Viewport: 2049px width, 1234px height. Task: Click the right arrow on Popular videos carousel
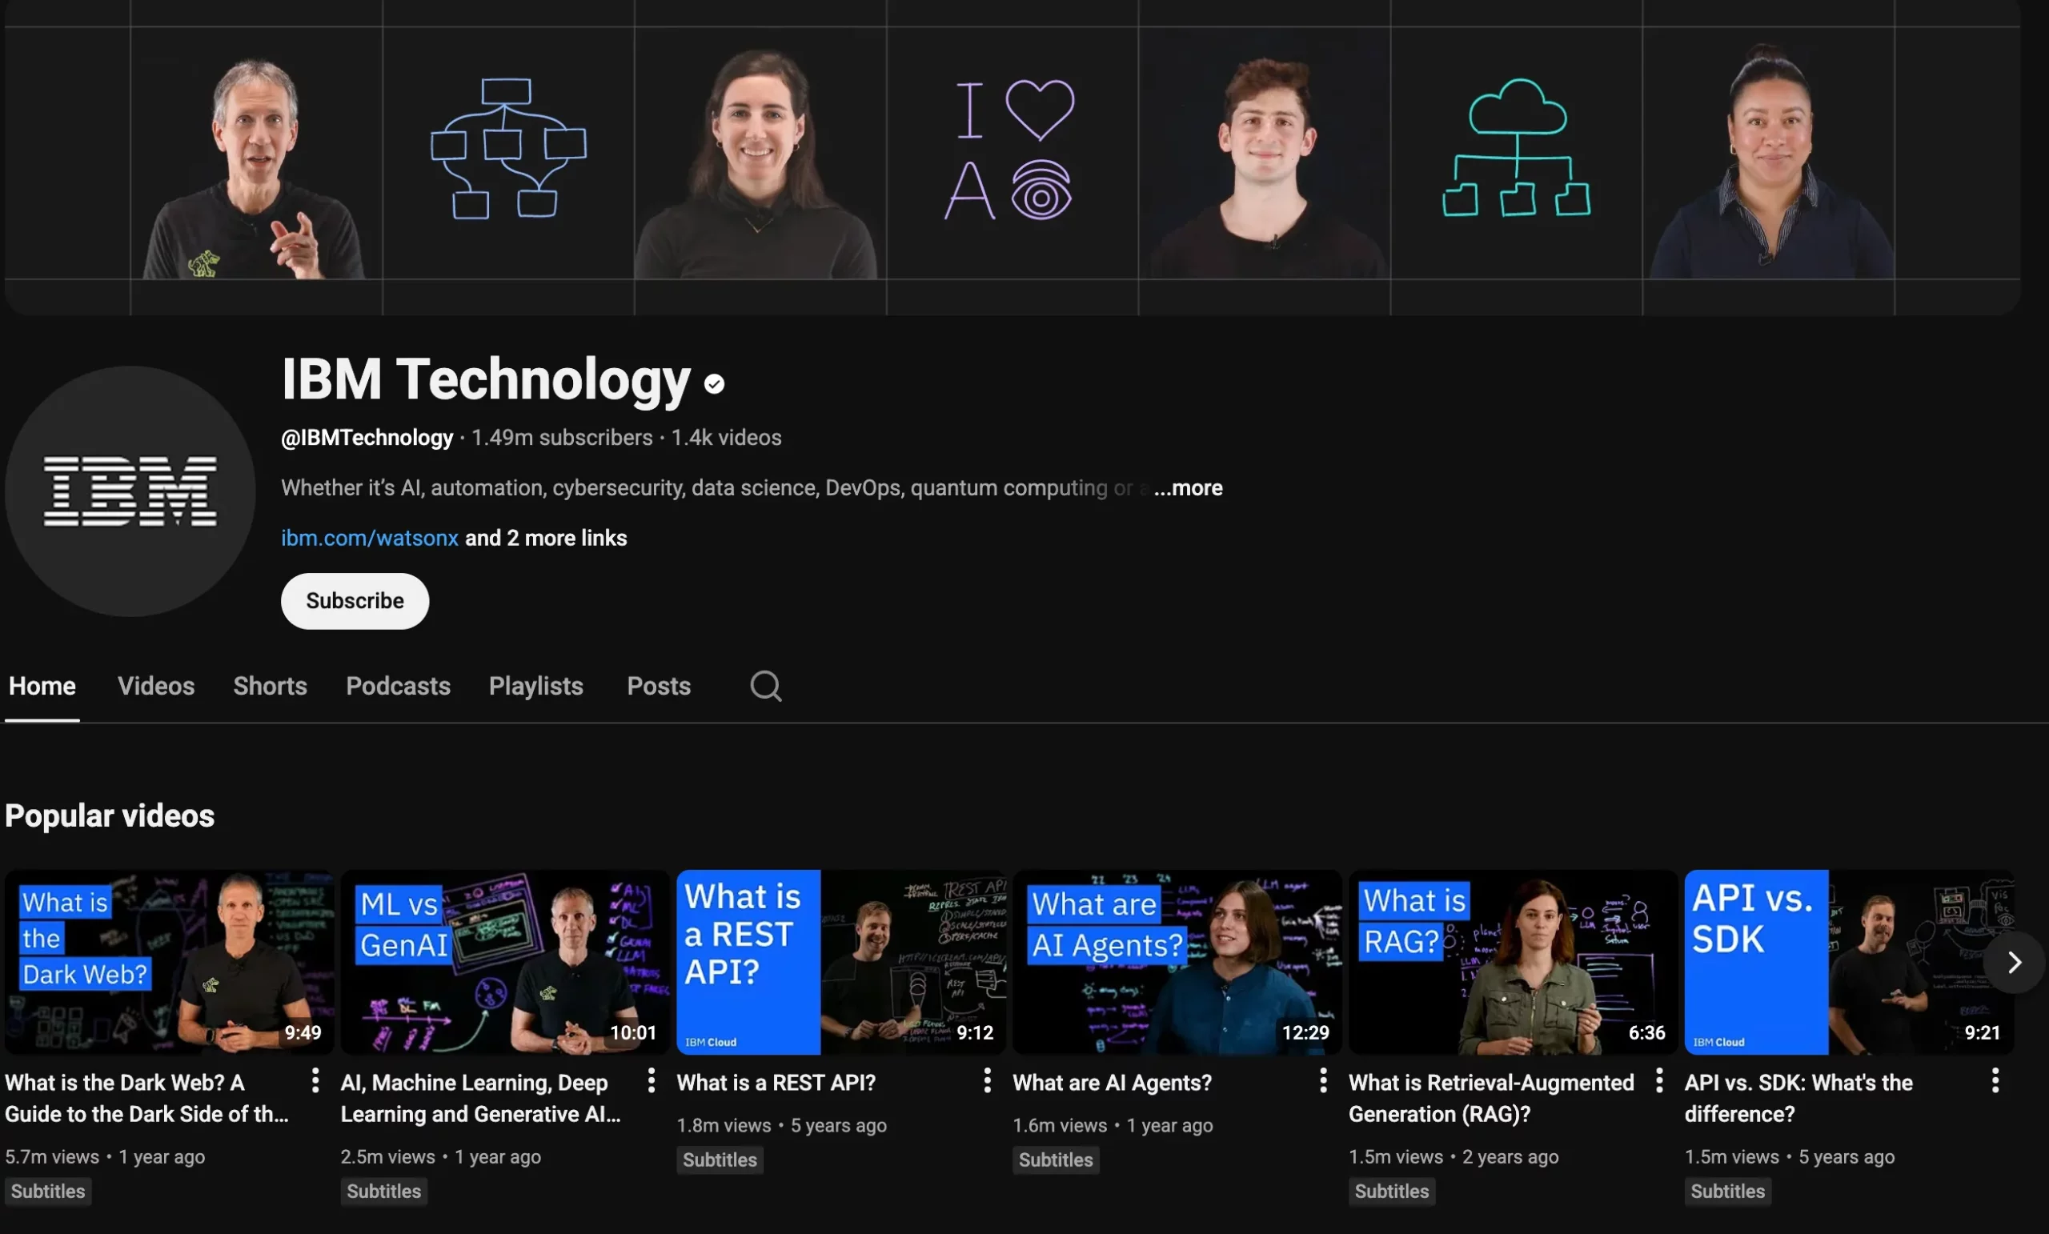click(x=2014, y=962)
